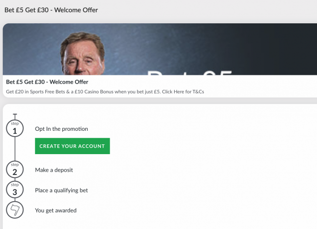Click the award flag icon circle

[x=15, y=211]
